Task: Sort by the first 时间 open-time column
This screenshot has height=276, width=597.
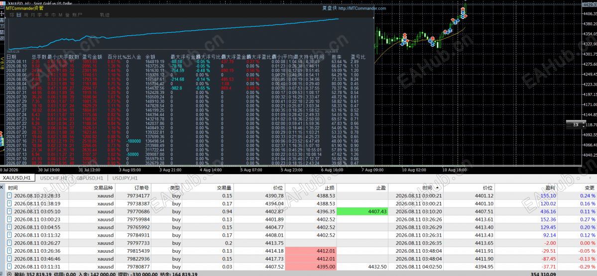Action: point(12,188)
